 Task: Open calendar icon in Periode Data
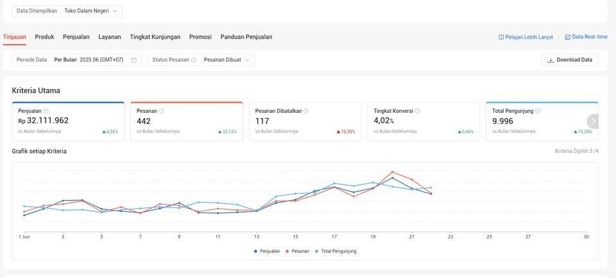coord(133,60)
